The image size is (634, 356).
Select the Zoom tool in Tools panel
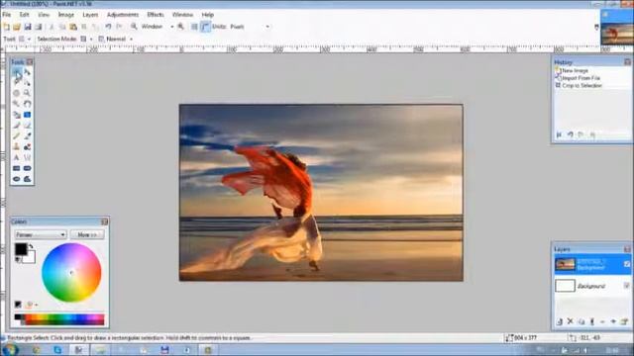click(27, 93)
